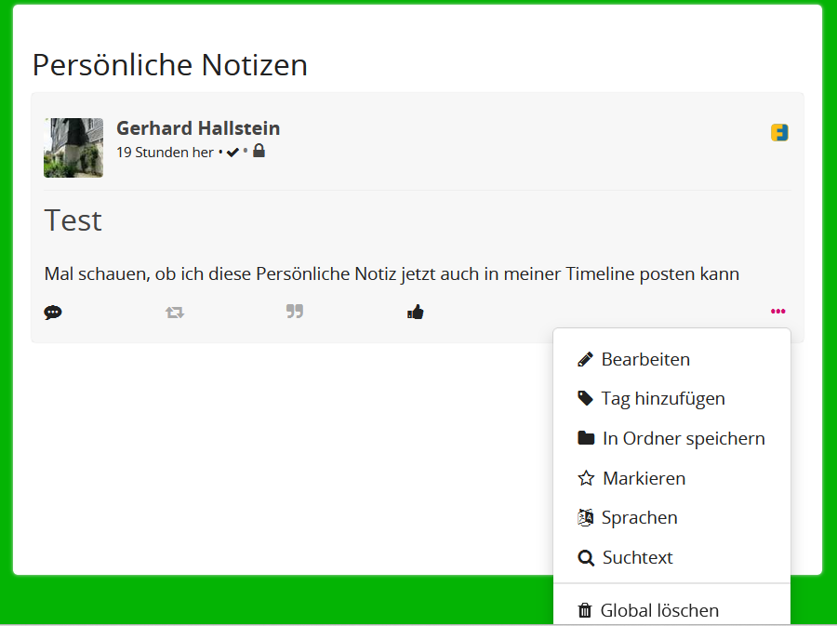Click the quote marks icon

295,312
